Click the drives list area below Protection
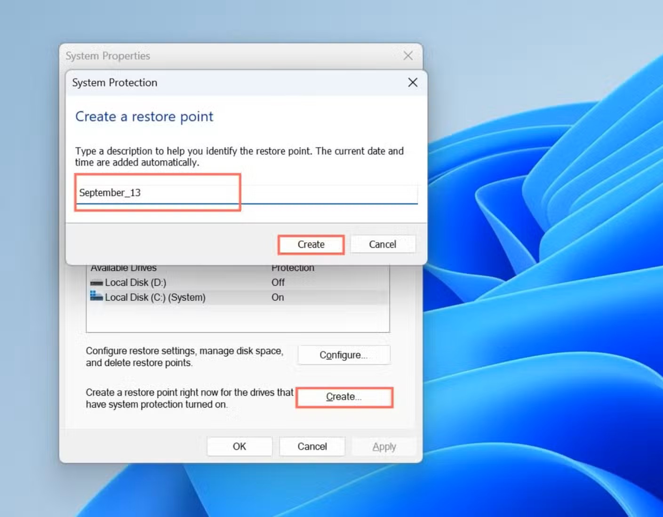 point(238,320)
